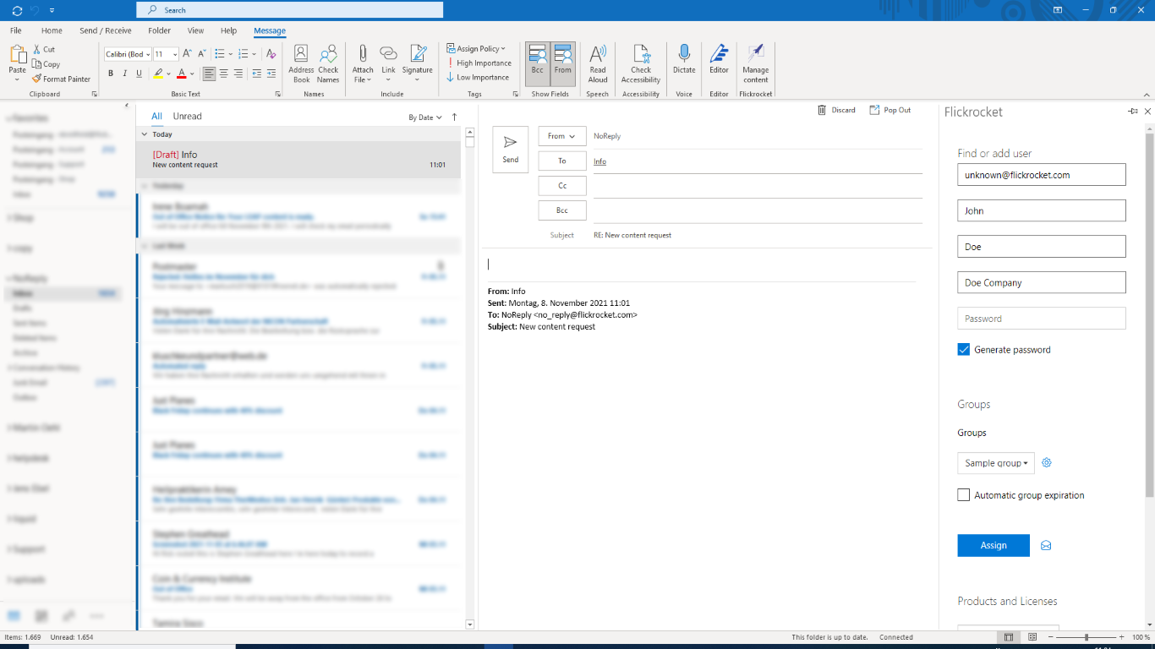Click the Assign button
1155x649 pixels.
pos(994,546)
